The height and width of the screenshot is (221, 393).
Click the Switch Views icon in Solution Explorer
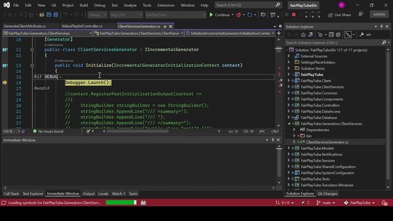pos(310,35)
